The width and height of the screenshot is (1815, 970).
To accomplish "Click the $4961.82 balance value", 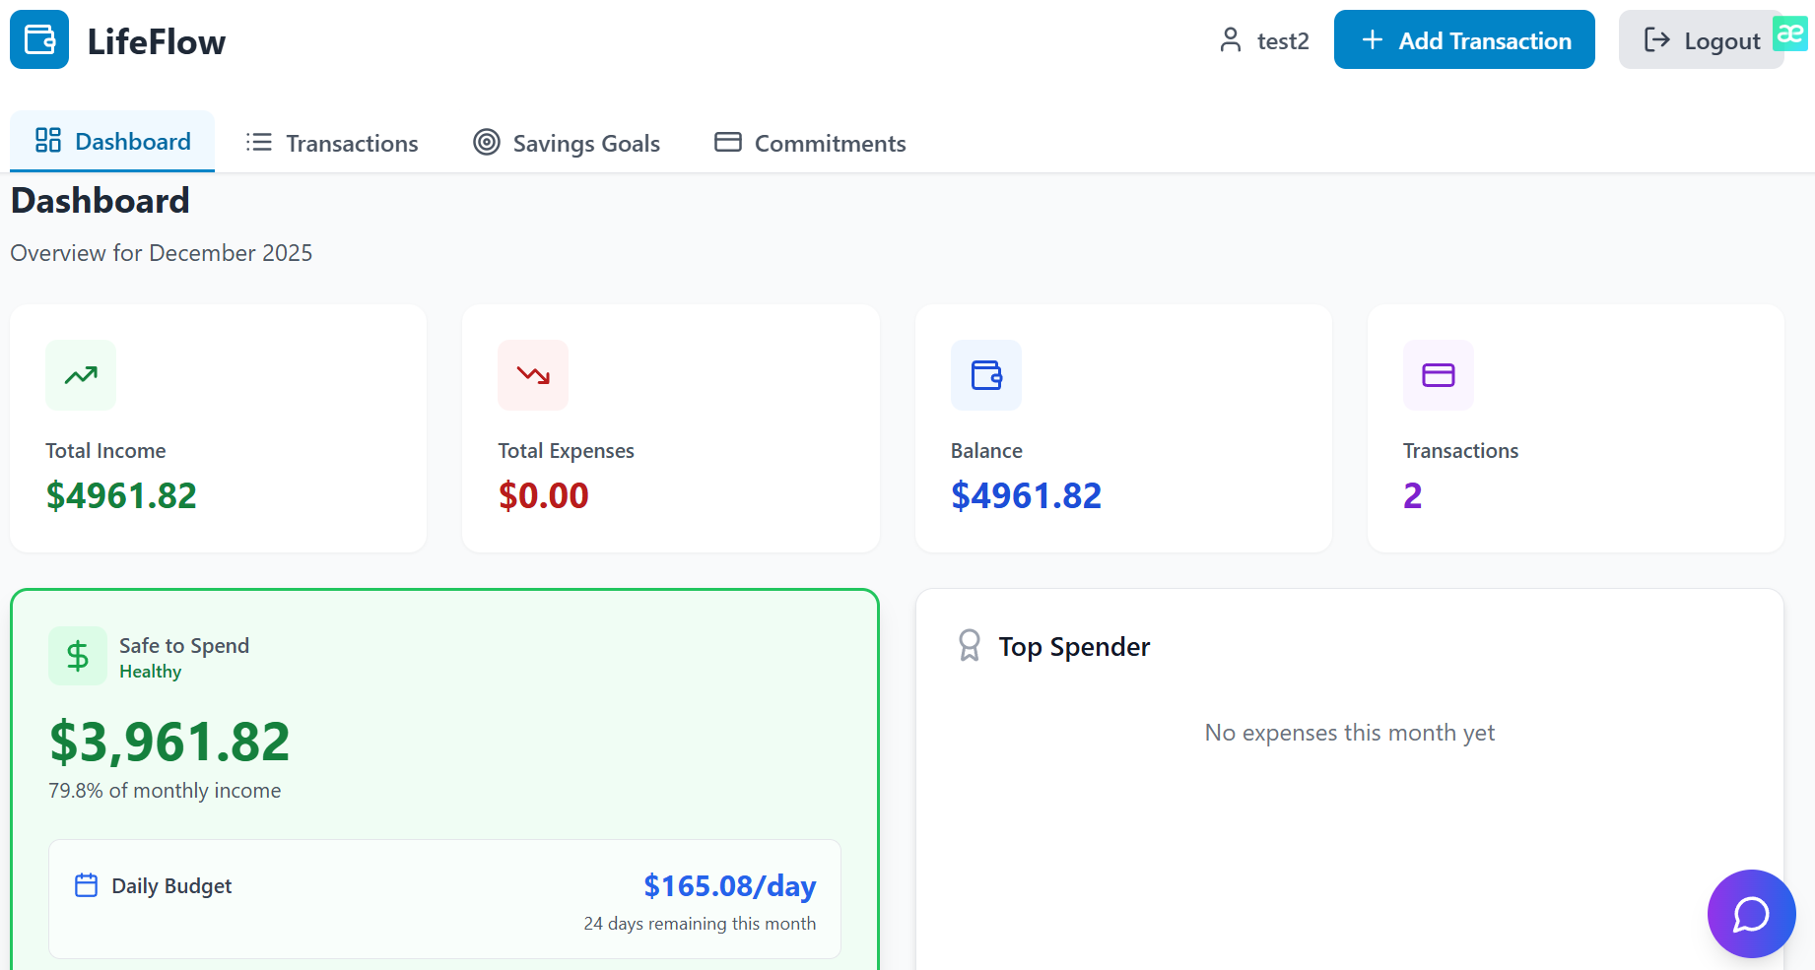I will (x=1026, y=495).
